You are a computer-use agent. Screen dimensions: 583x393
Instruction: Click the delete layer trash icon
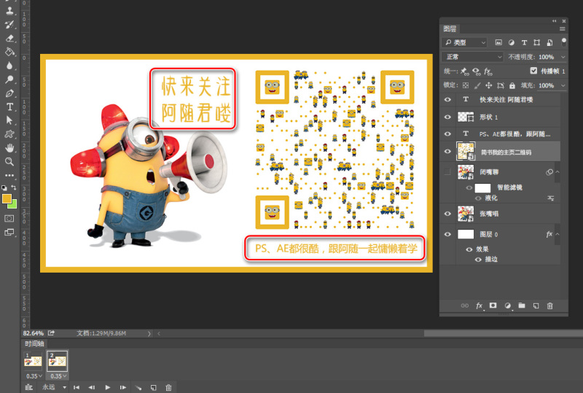[x=550, y=306]
